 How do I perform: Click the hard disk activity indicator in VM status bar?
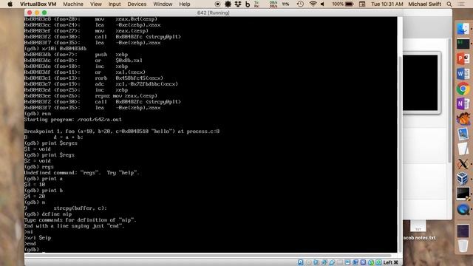click(x=301, y=262)
